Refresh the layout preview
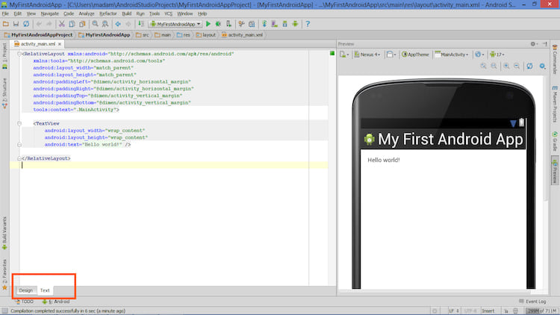 point(529,66)
